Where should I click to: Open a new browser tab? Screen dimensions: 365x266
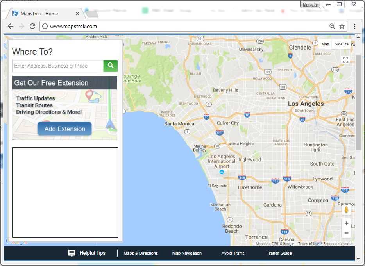92,14
